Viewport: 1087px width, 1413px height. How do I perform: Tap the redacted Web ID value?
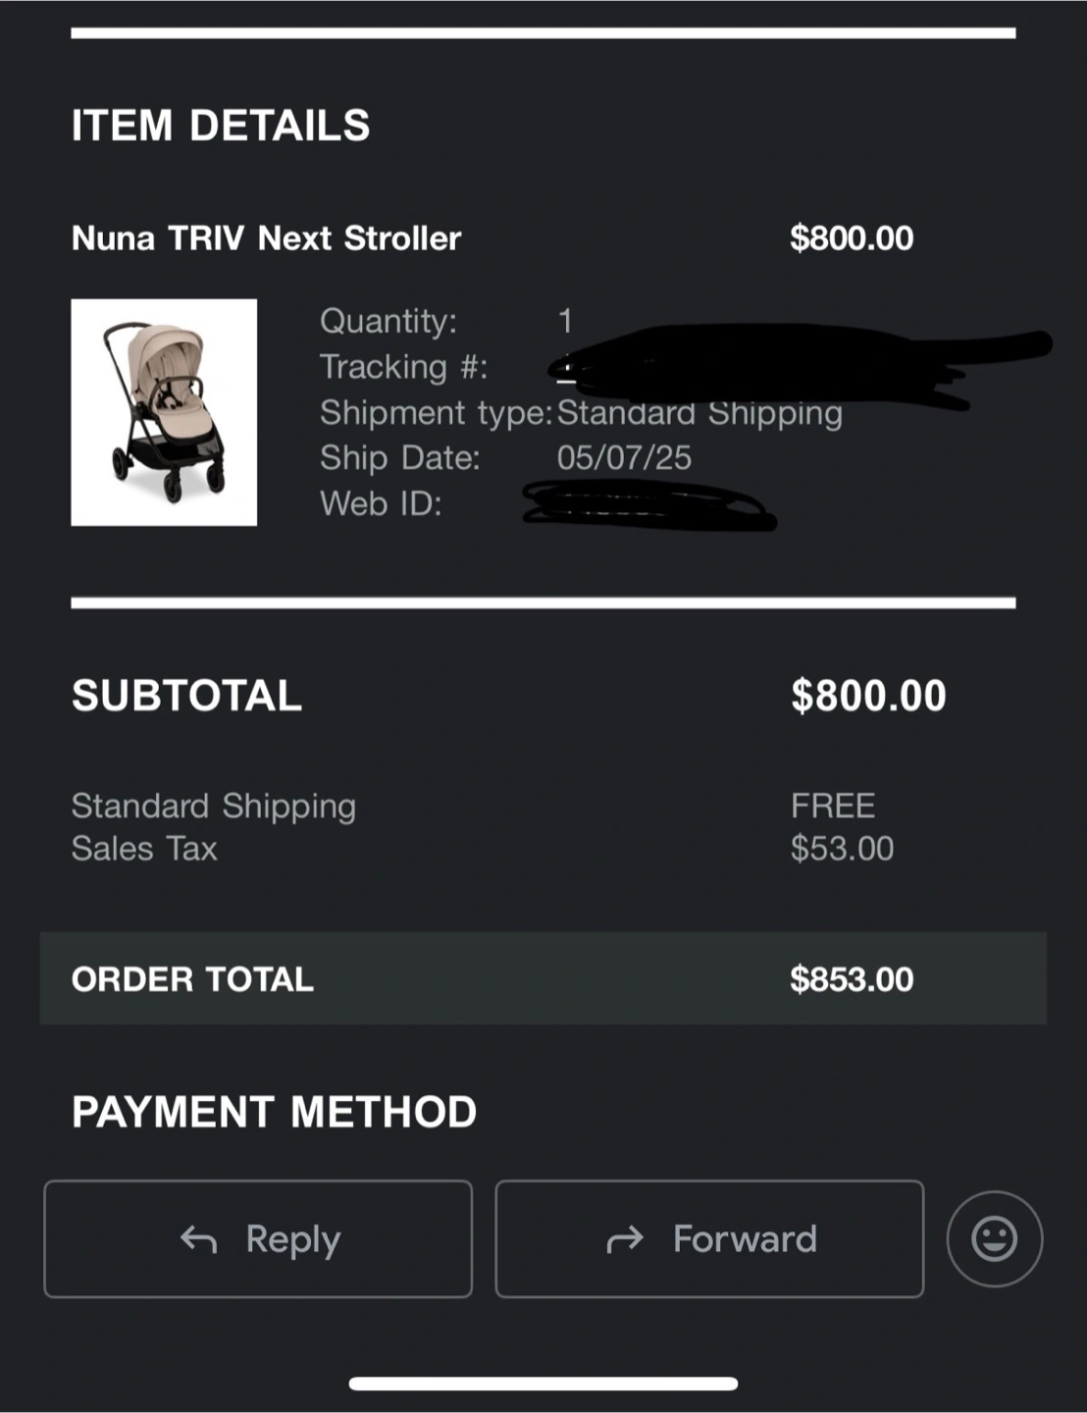point(647,505)
